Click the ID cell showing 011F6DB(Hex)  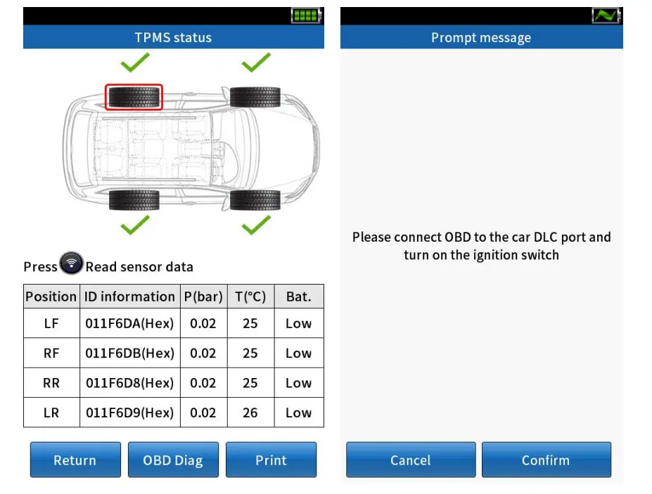point(129,353)
